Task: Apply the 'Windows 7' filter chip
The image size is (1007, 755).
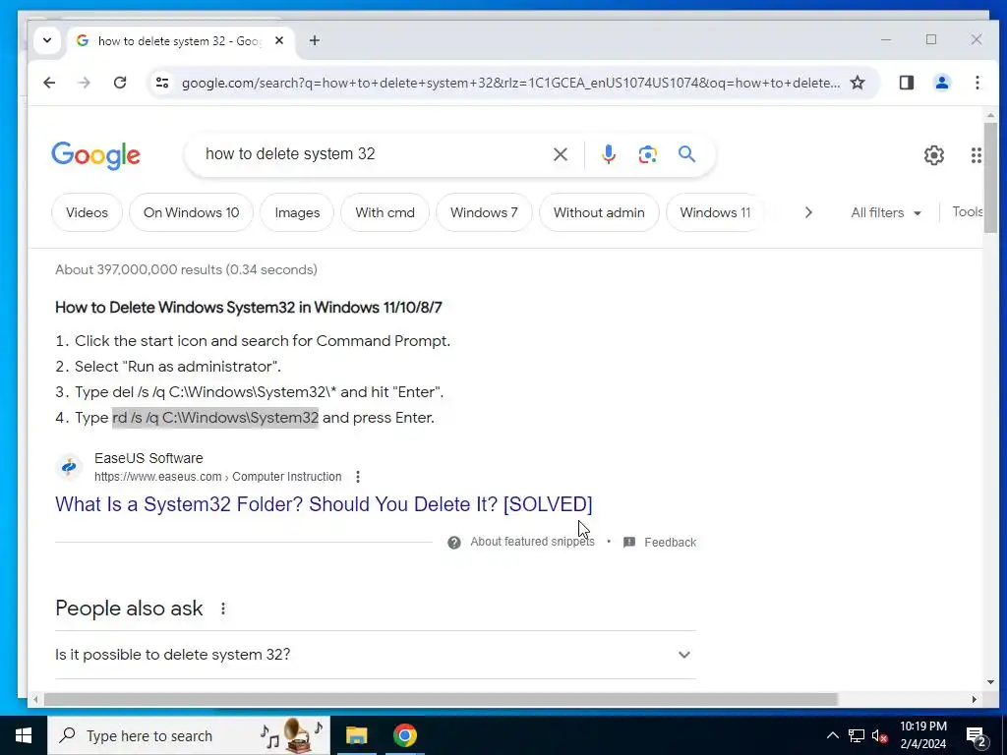Action: tap(484, 212)
